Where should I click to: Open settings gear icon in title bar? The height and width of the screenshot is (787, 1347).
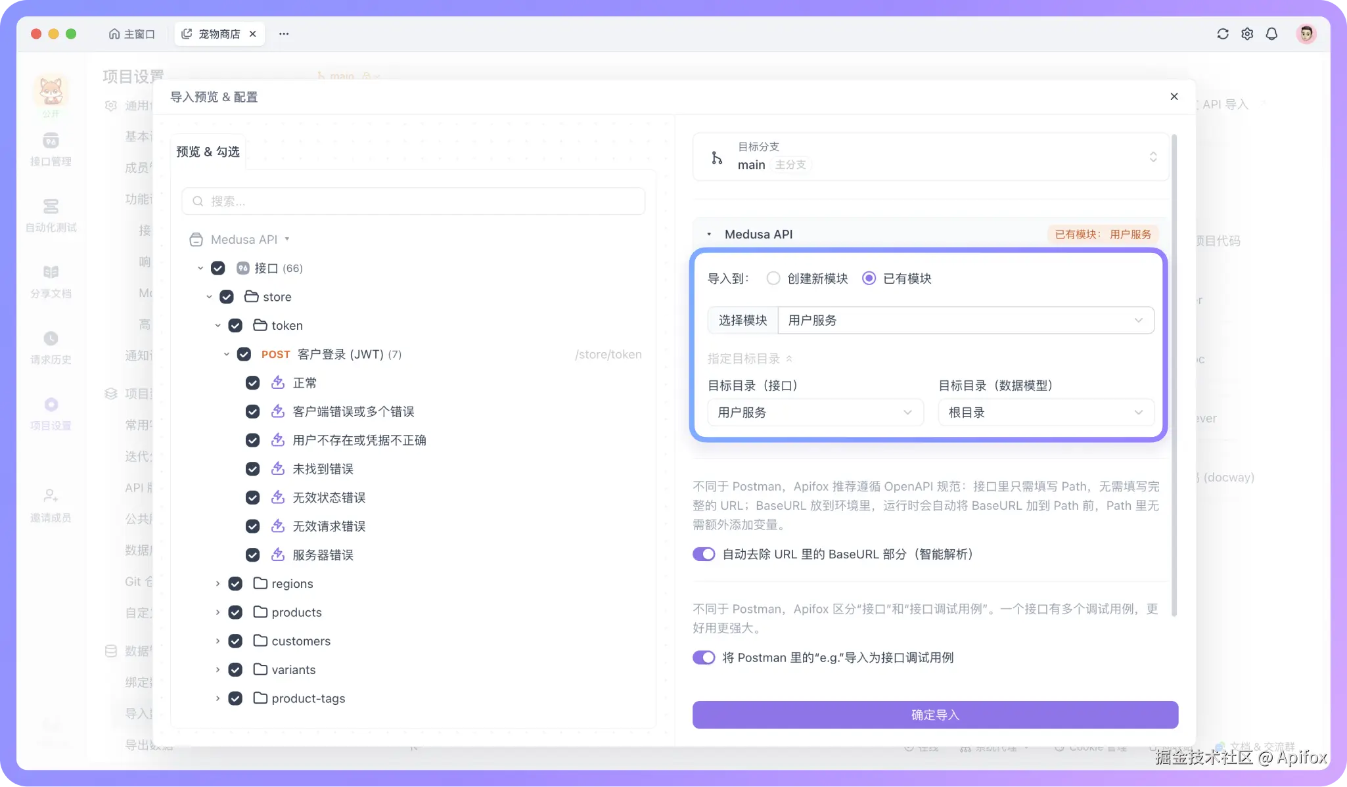click(1246, 34)
